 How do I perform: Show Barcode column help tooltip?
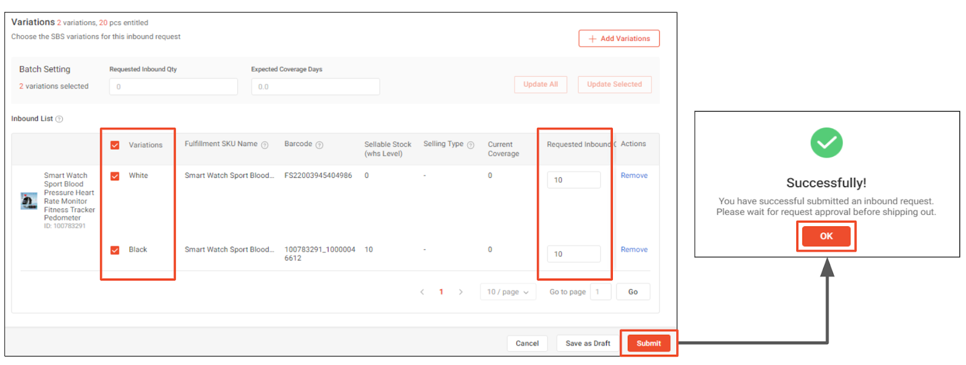tap(319, 145)
